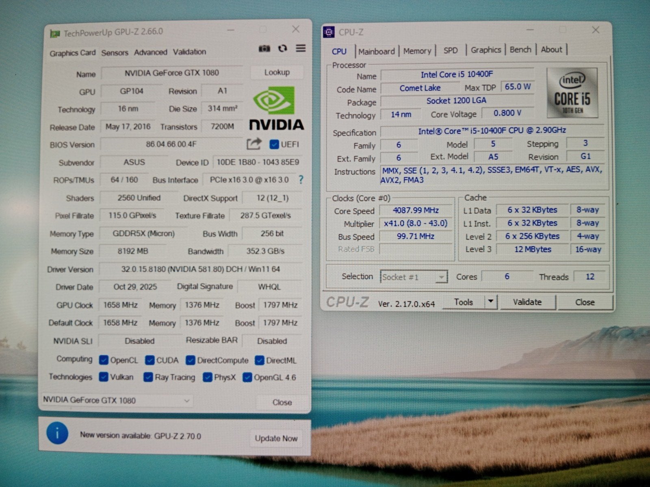Click the Code Name Comet Lake value
650x487 pixels.
coord(420,88)
